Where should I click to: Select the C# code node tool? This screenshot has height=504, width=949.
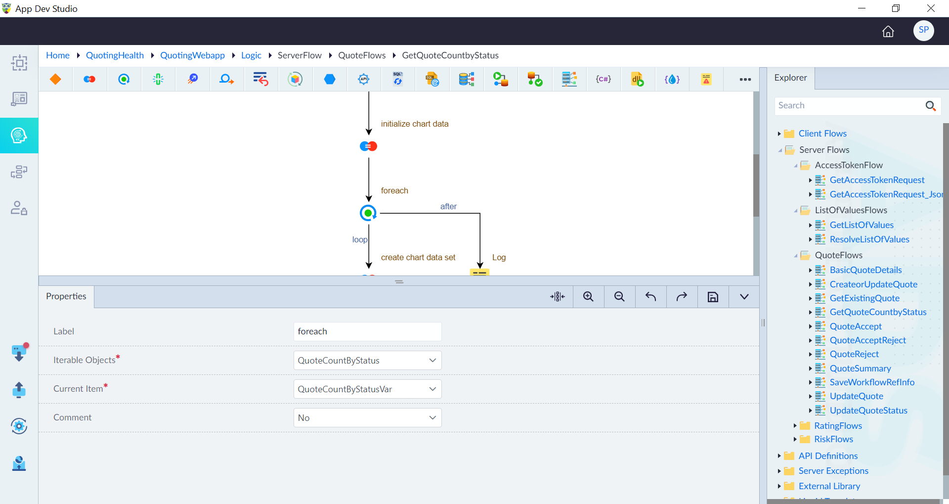coord(604,79)
